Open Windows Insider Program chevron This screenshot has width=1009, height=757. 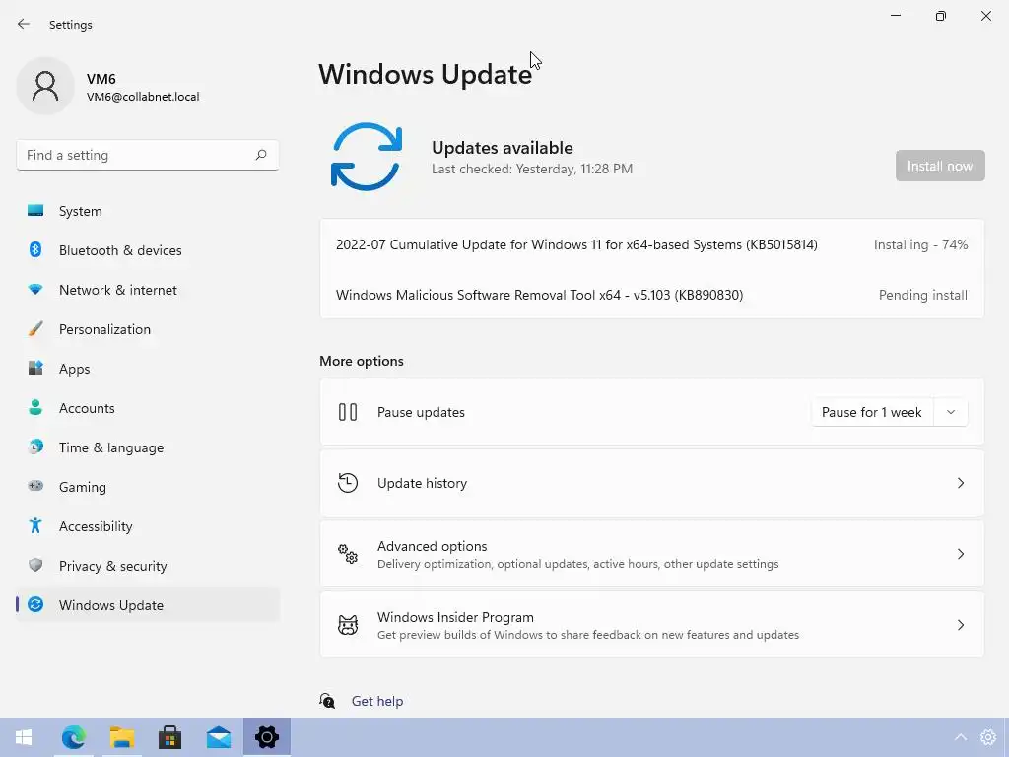pos(960,624)
